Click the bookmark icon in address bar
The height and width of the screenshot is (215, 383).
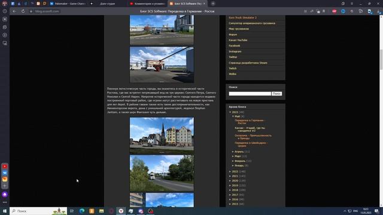click(324, 11)
